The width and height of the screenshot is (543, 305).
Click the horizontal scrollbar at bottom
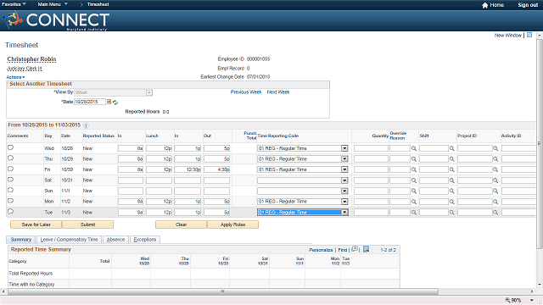[223, 291]
